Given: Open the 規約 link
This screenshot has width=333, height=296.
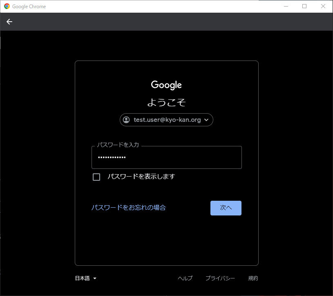Looking at the screenshot, I should point(253,278).
